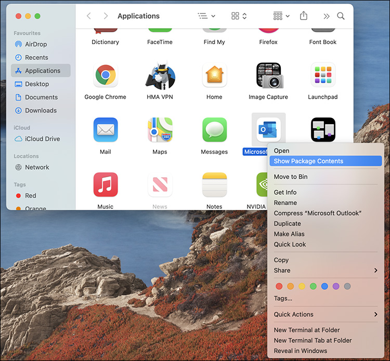This screenshot has width=390, height=361.
Task: Choose Rename from context menu
Action: [x=326, y=203]
